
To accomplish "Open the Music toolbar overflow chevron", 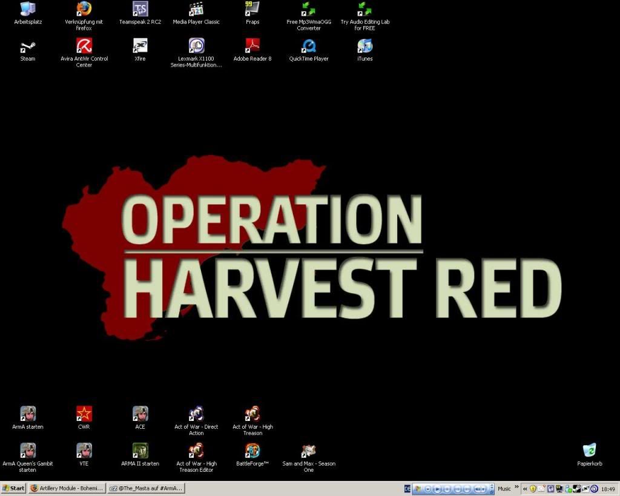I will pos(516,488).
